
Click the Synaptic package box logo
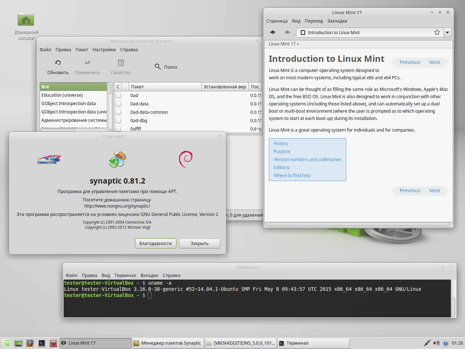[x=117, y=159]
